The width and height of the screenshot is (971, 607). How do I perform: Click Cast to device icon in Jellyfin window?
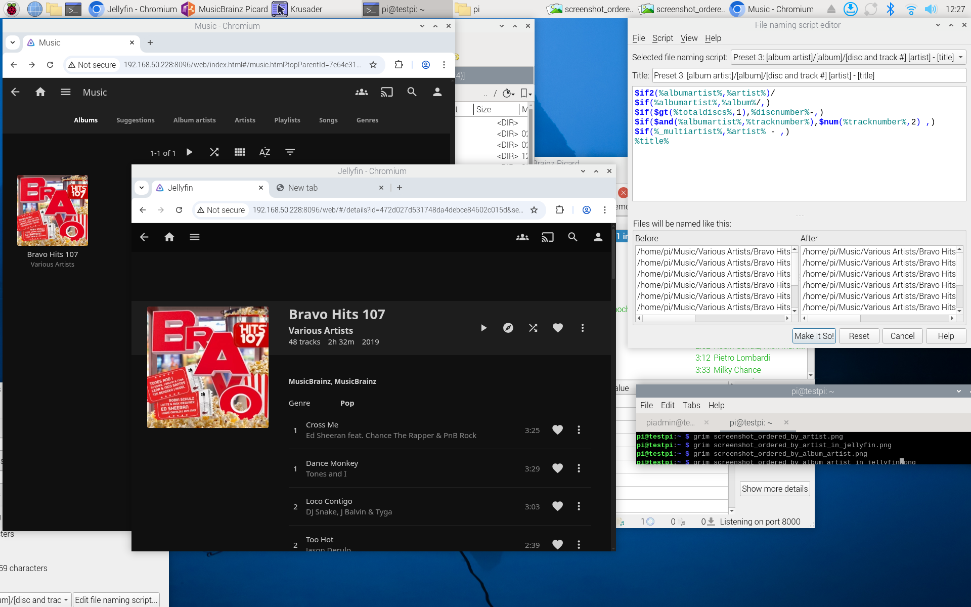[x=547, y=237]
